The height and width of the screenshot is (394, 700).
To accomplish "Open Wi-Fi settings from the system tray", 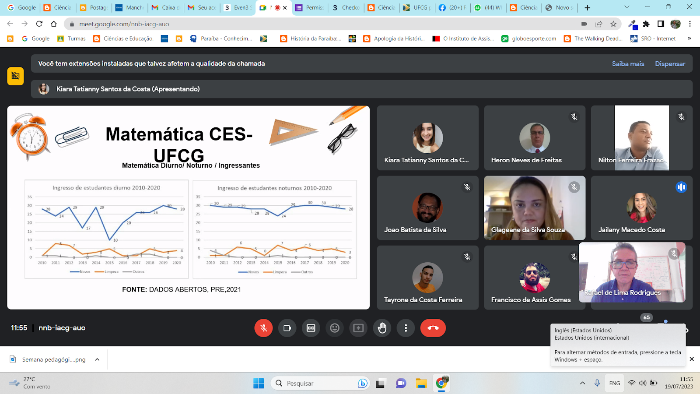I will click(632, 383).
